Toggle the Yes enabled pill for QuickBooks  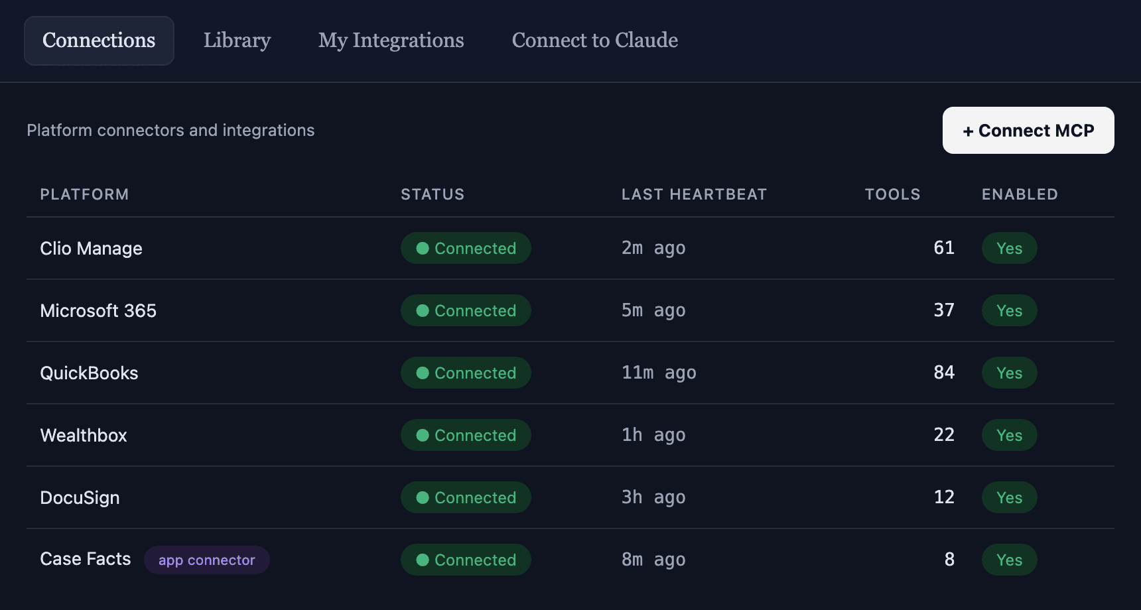[1009, 373]
